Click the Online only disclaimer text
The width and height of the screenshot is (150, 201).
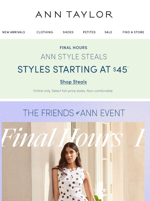pos(73,91)
